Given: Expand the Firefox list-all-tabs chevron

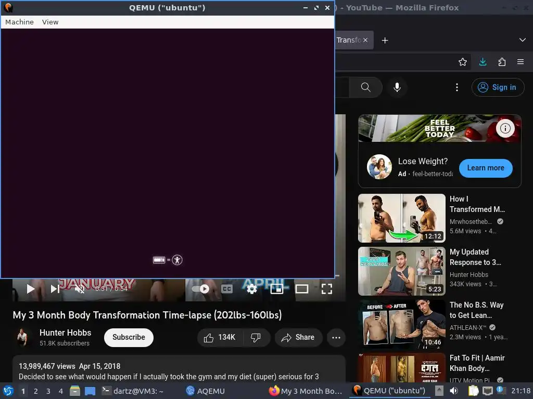Looking at the screenshot, I should tap(523, 40).
